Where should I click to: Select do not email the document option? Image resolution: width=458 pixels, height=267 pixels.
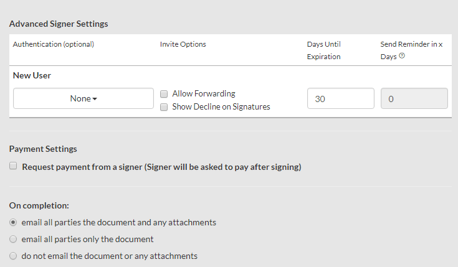coord(13,256)
